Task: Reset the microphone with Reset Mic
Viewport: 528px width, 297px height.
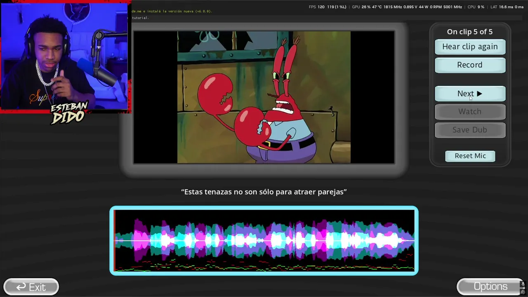Action: click(x=470, y=156)
